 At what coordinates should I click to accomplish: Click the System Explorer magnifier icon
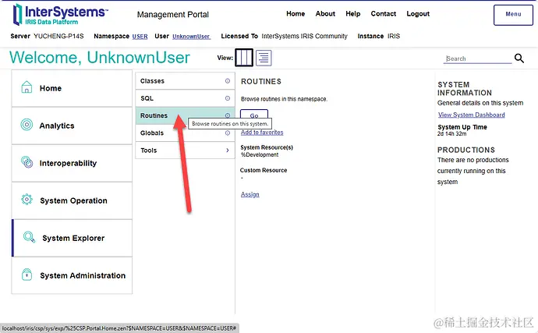[x=29, y=236]
